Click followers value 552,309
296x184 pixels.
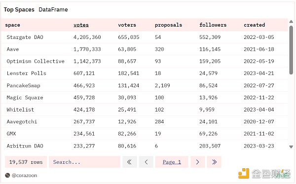pos(210,37)
